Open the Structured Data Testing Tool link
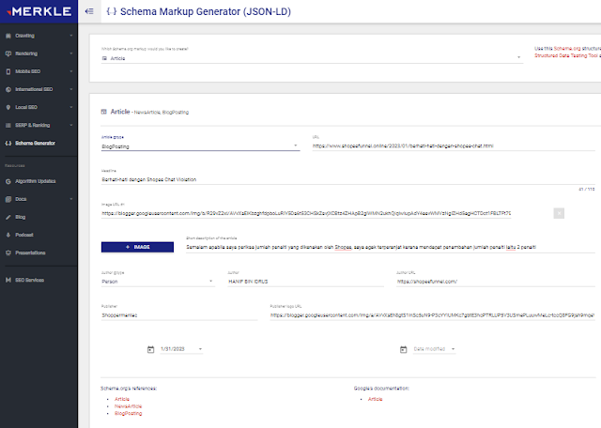 tap(566, 55)
